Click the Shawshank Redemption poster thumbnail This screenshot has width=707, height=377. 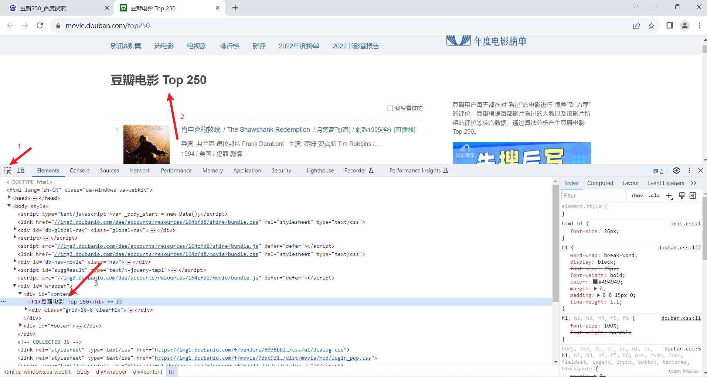[x=146, y=144]
